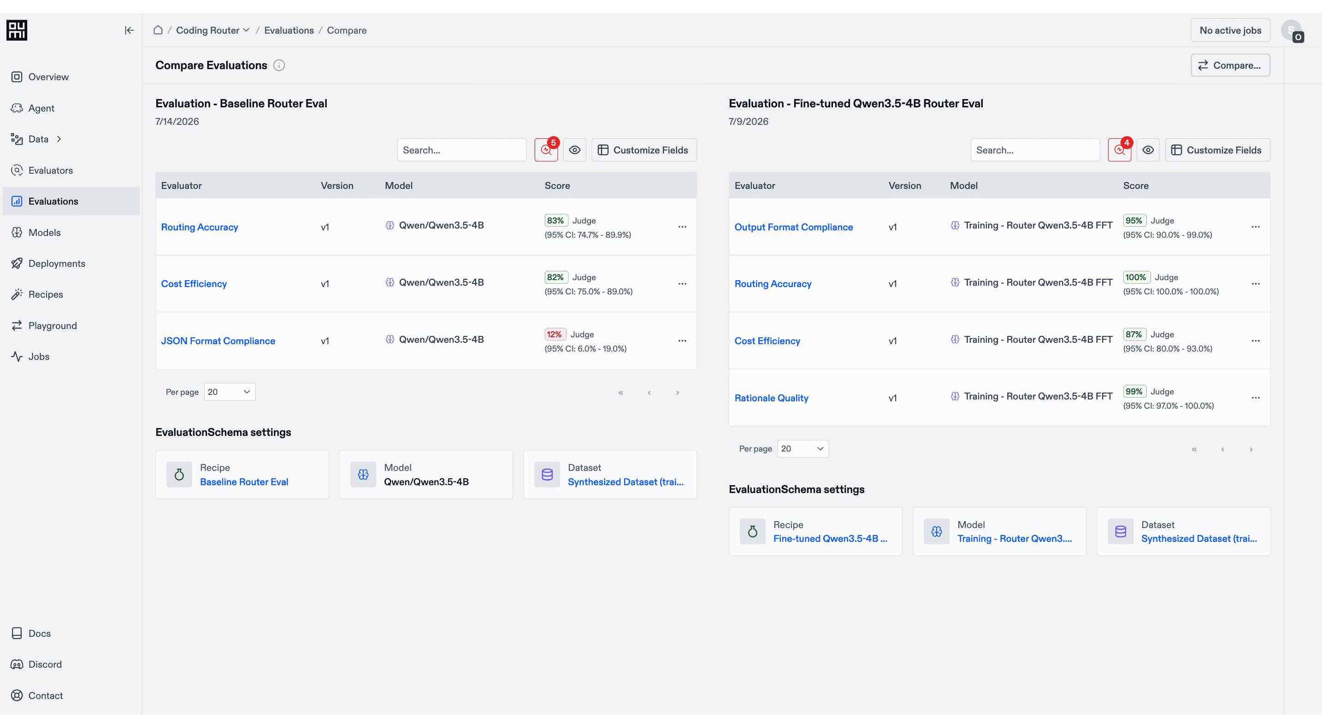
Task: Open row menu for Rationale Quality
Action: pos(1255,398)
